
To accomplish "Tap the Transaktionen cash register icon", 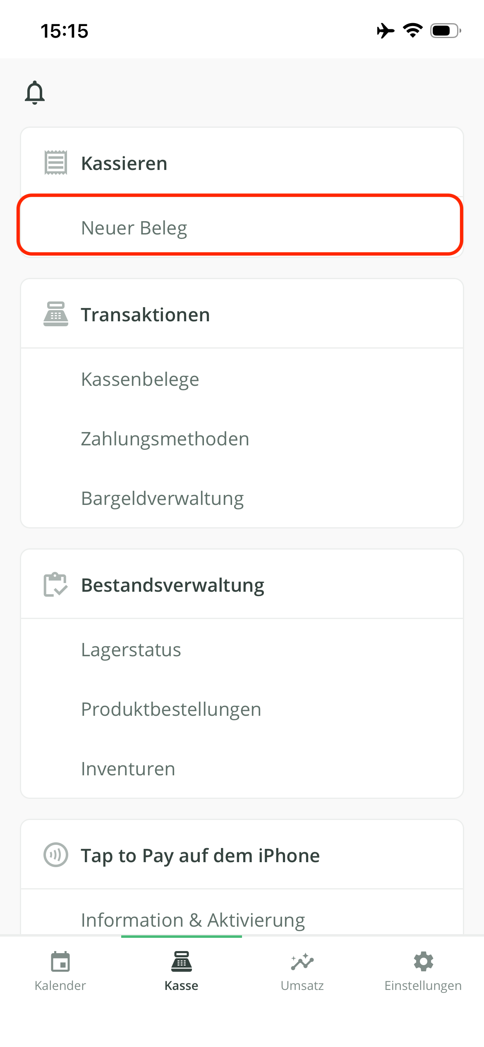I will point(56,314).
